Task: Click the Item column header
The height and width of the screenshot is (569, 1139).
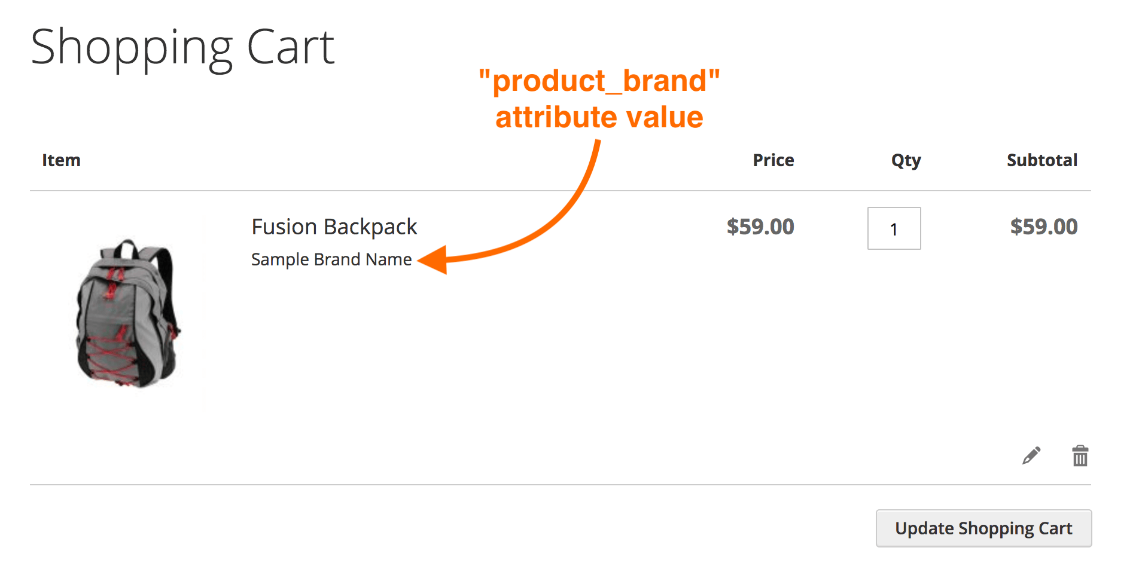Action: [61, 160]
